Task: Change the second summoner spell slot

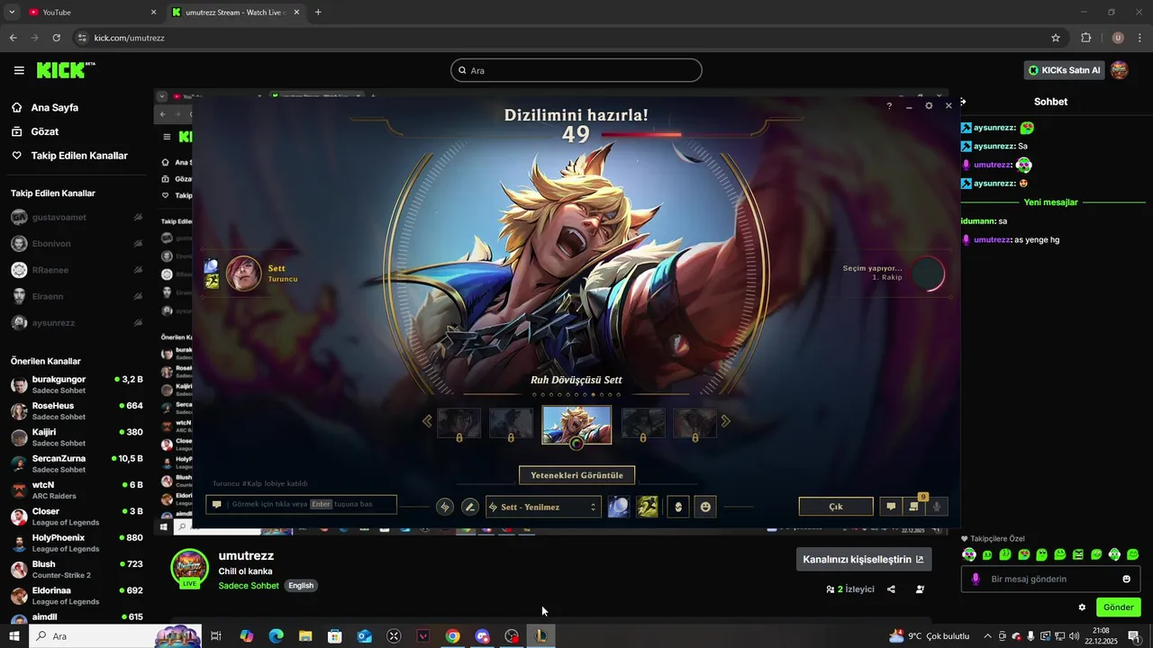Action: tap(647, 507)
